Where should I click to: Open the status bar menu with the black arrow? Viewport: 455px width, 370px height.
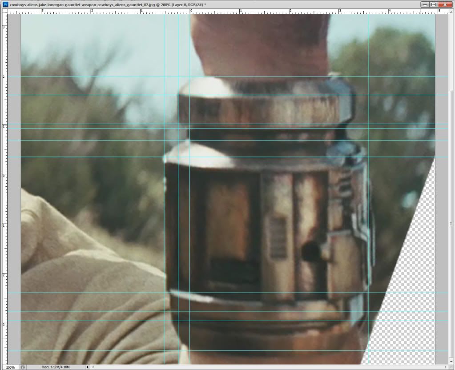87,367
